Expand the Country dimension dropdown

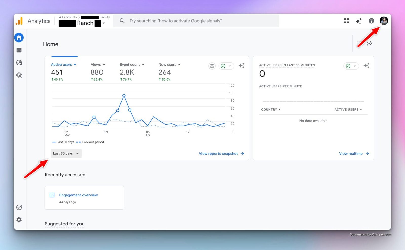pyautogui.click(x=271, y=110)
